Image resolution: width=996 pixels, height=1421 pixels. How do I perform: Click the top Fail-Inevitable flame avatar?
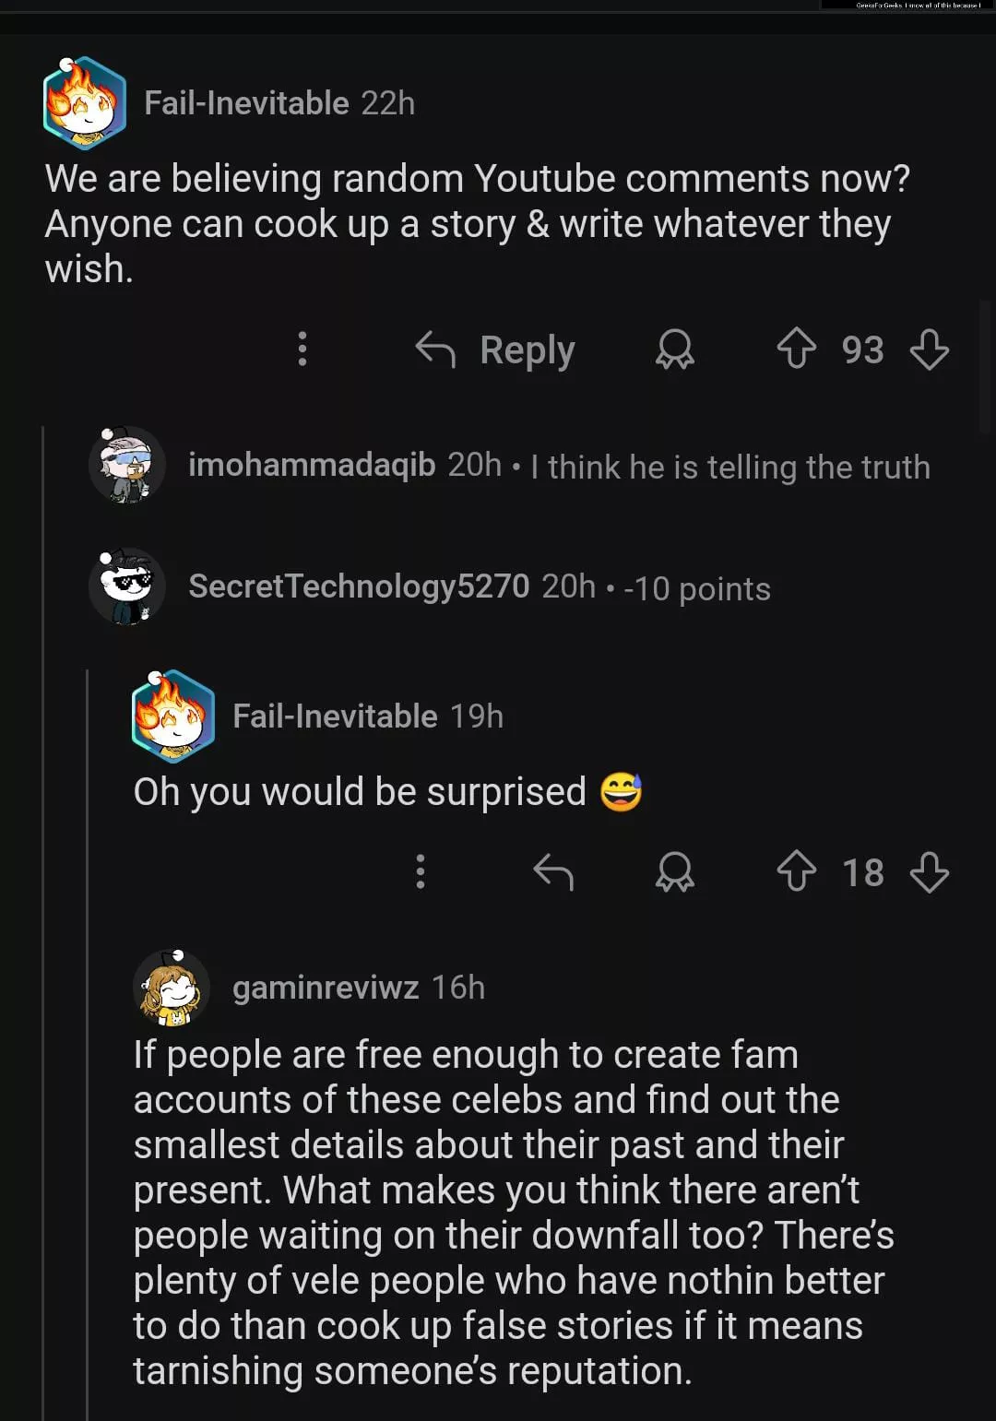(85, 102)
